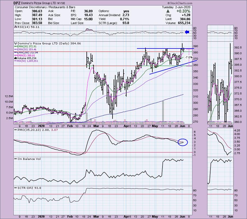Click the DPZ ticker symbol in the header
Image resolution: width=247 pixels, height=219 pixels.
click(17, 3)
